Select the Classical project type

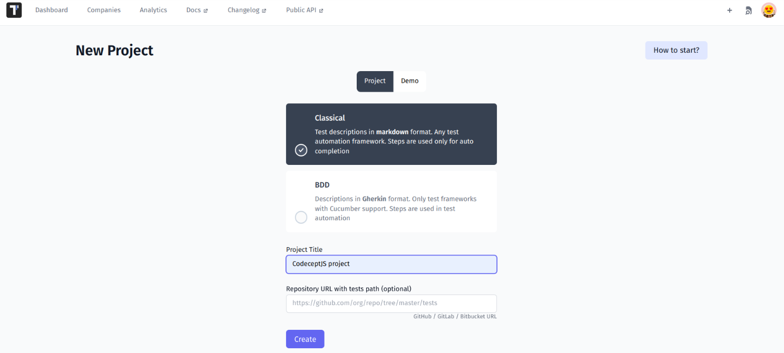(x=391, y=134)
